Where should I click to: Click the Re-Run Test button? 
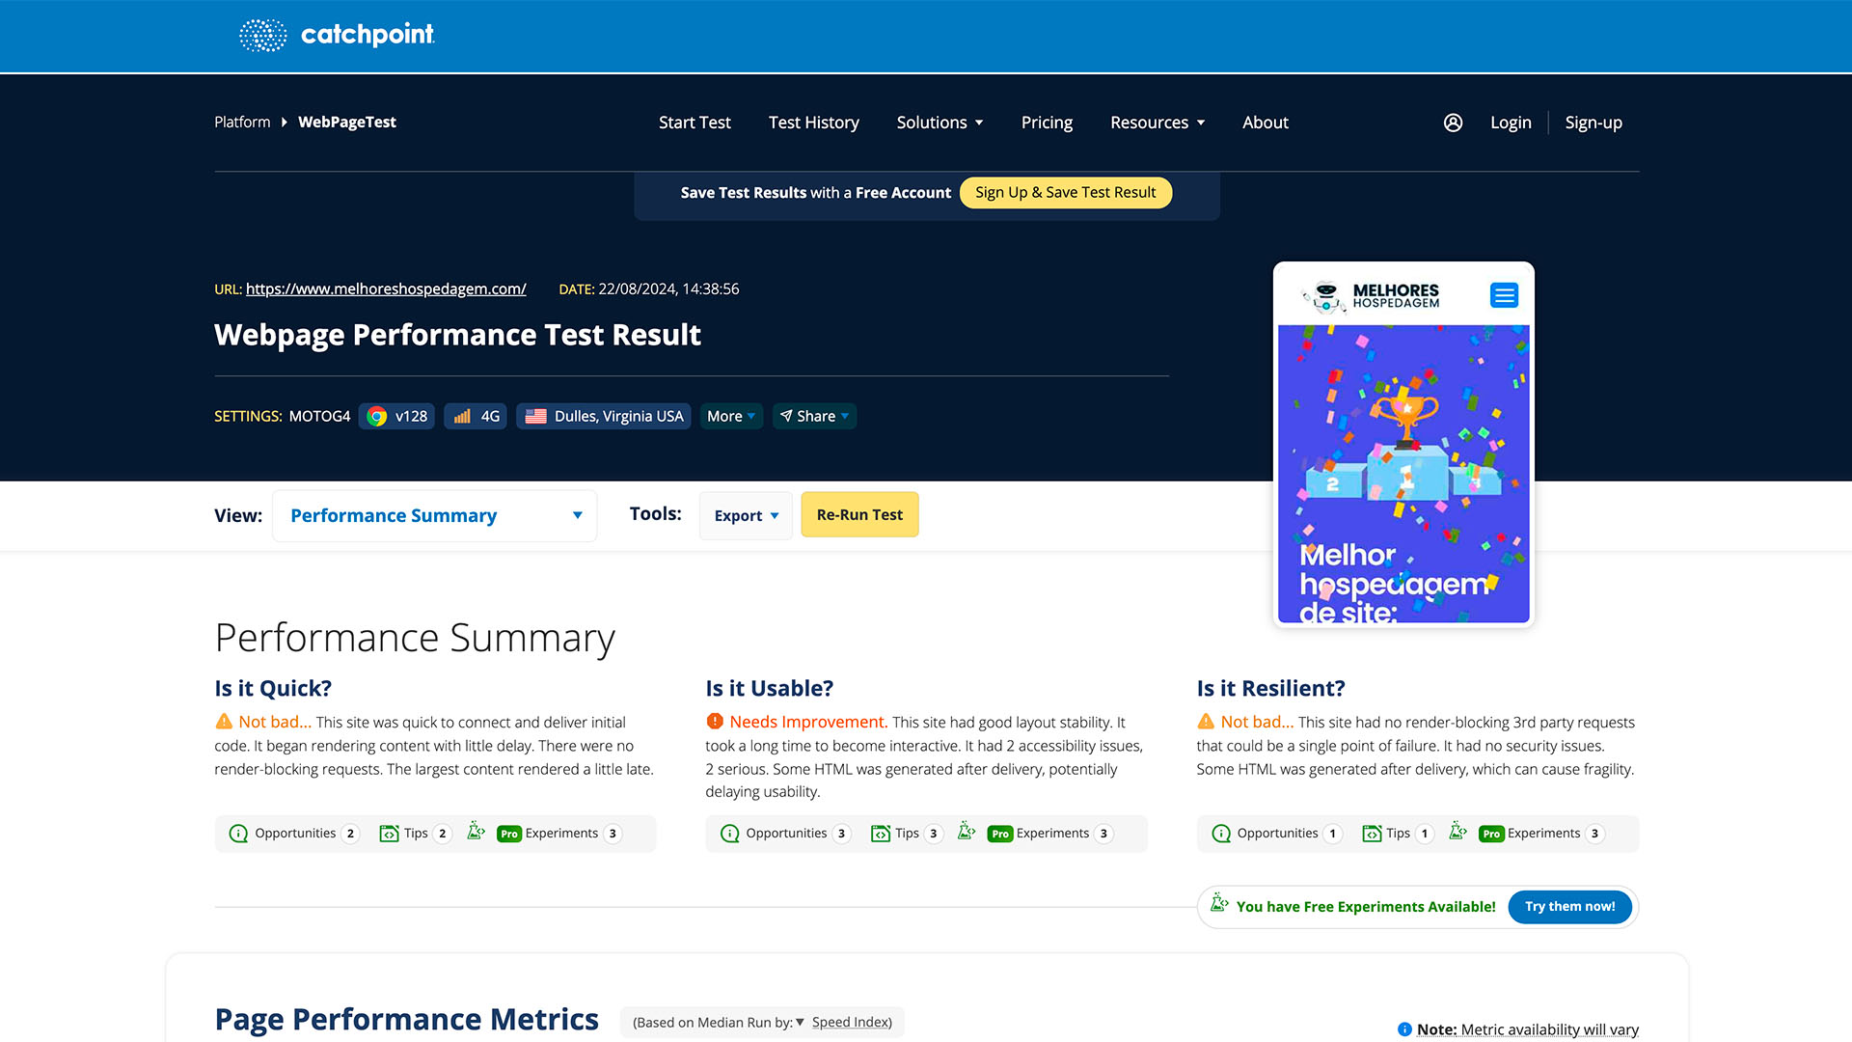[x=859, y=514]
